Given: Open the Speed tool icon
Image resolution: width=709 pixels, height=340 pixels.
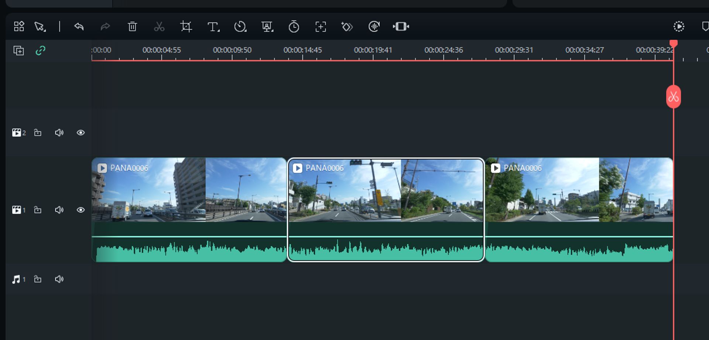Looking at the screenshot, I should [240, 27].
